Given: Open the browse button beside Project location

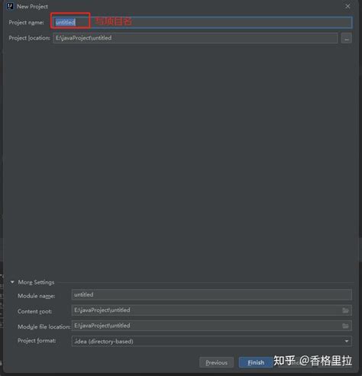Looking at the screenshot, I should click(347, 38).
